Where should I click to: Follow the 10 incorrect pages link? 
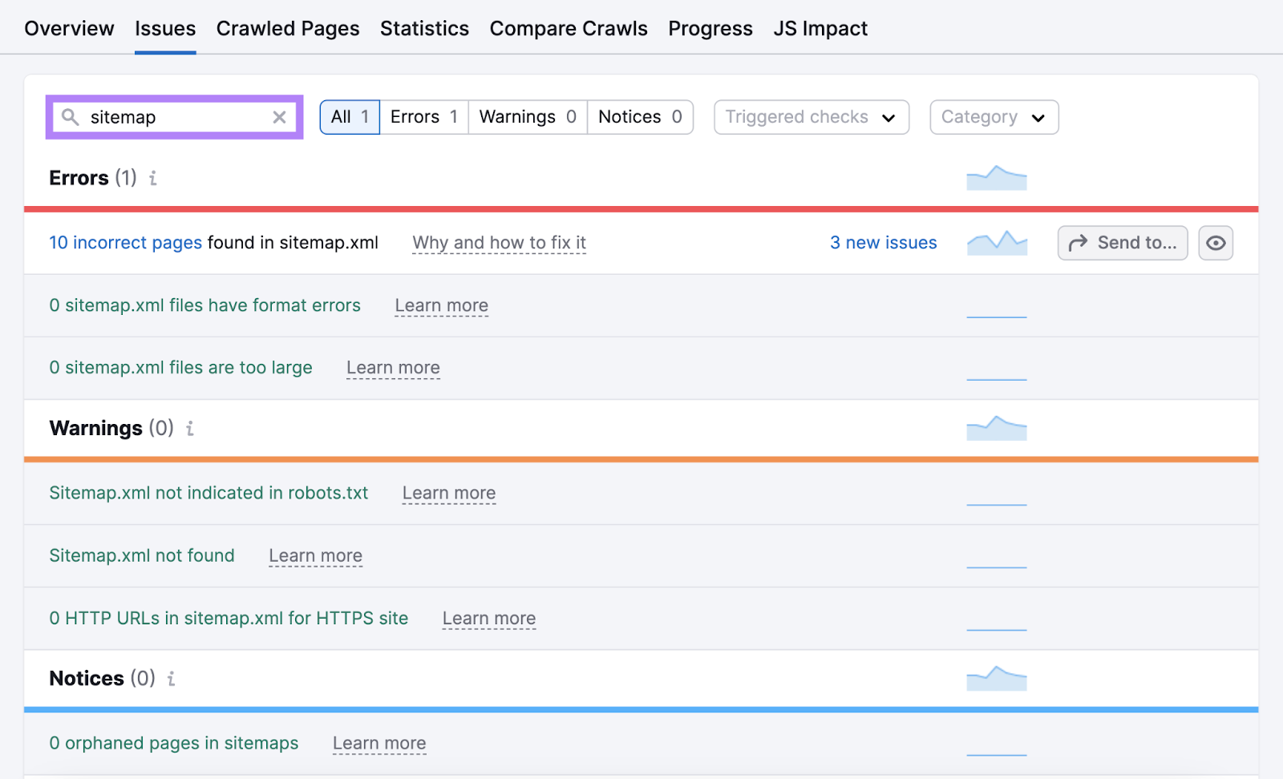point(125,242)
